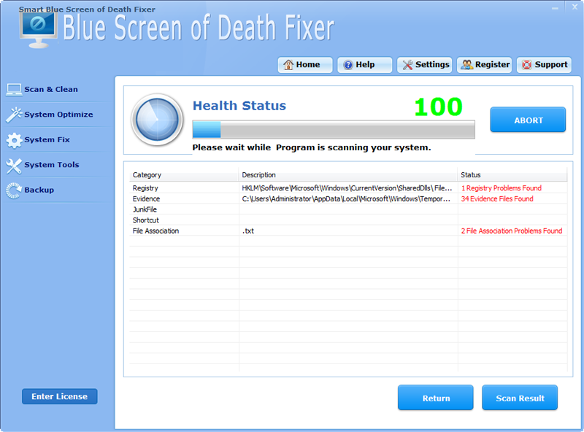Click the Scan Result button
584x432 pixels.
point(520,398)
